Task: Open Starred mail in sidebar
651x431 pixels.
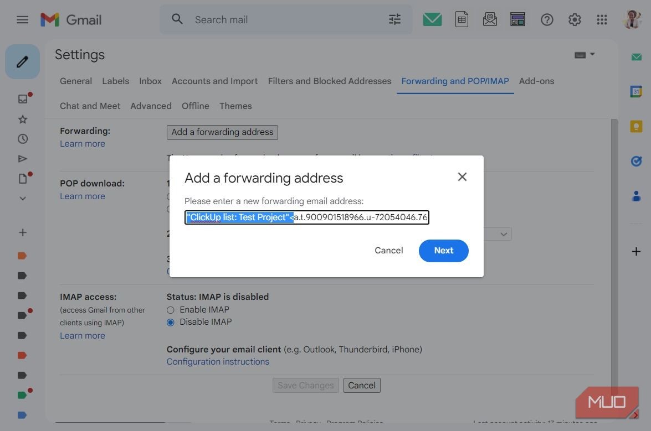Action: [23, 120]
